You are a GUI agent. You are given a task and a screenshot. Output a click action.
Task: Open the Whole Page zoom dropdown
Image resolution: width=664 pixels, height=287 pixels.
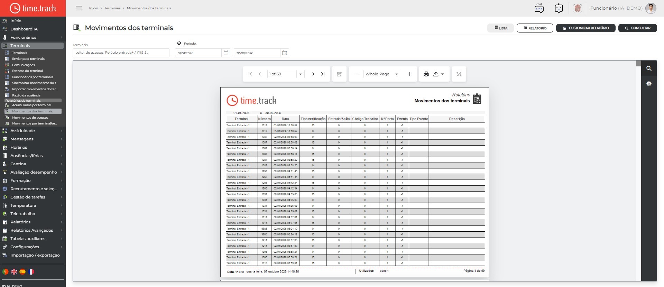(x=397, y=74)
